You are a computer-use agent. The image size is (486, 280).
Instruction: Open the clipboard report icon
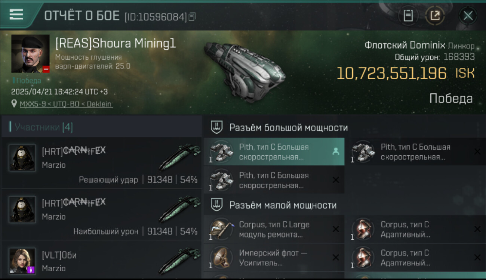coord(408,16)
